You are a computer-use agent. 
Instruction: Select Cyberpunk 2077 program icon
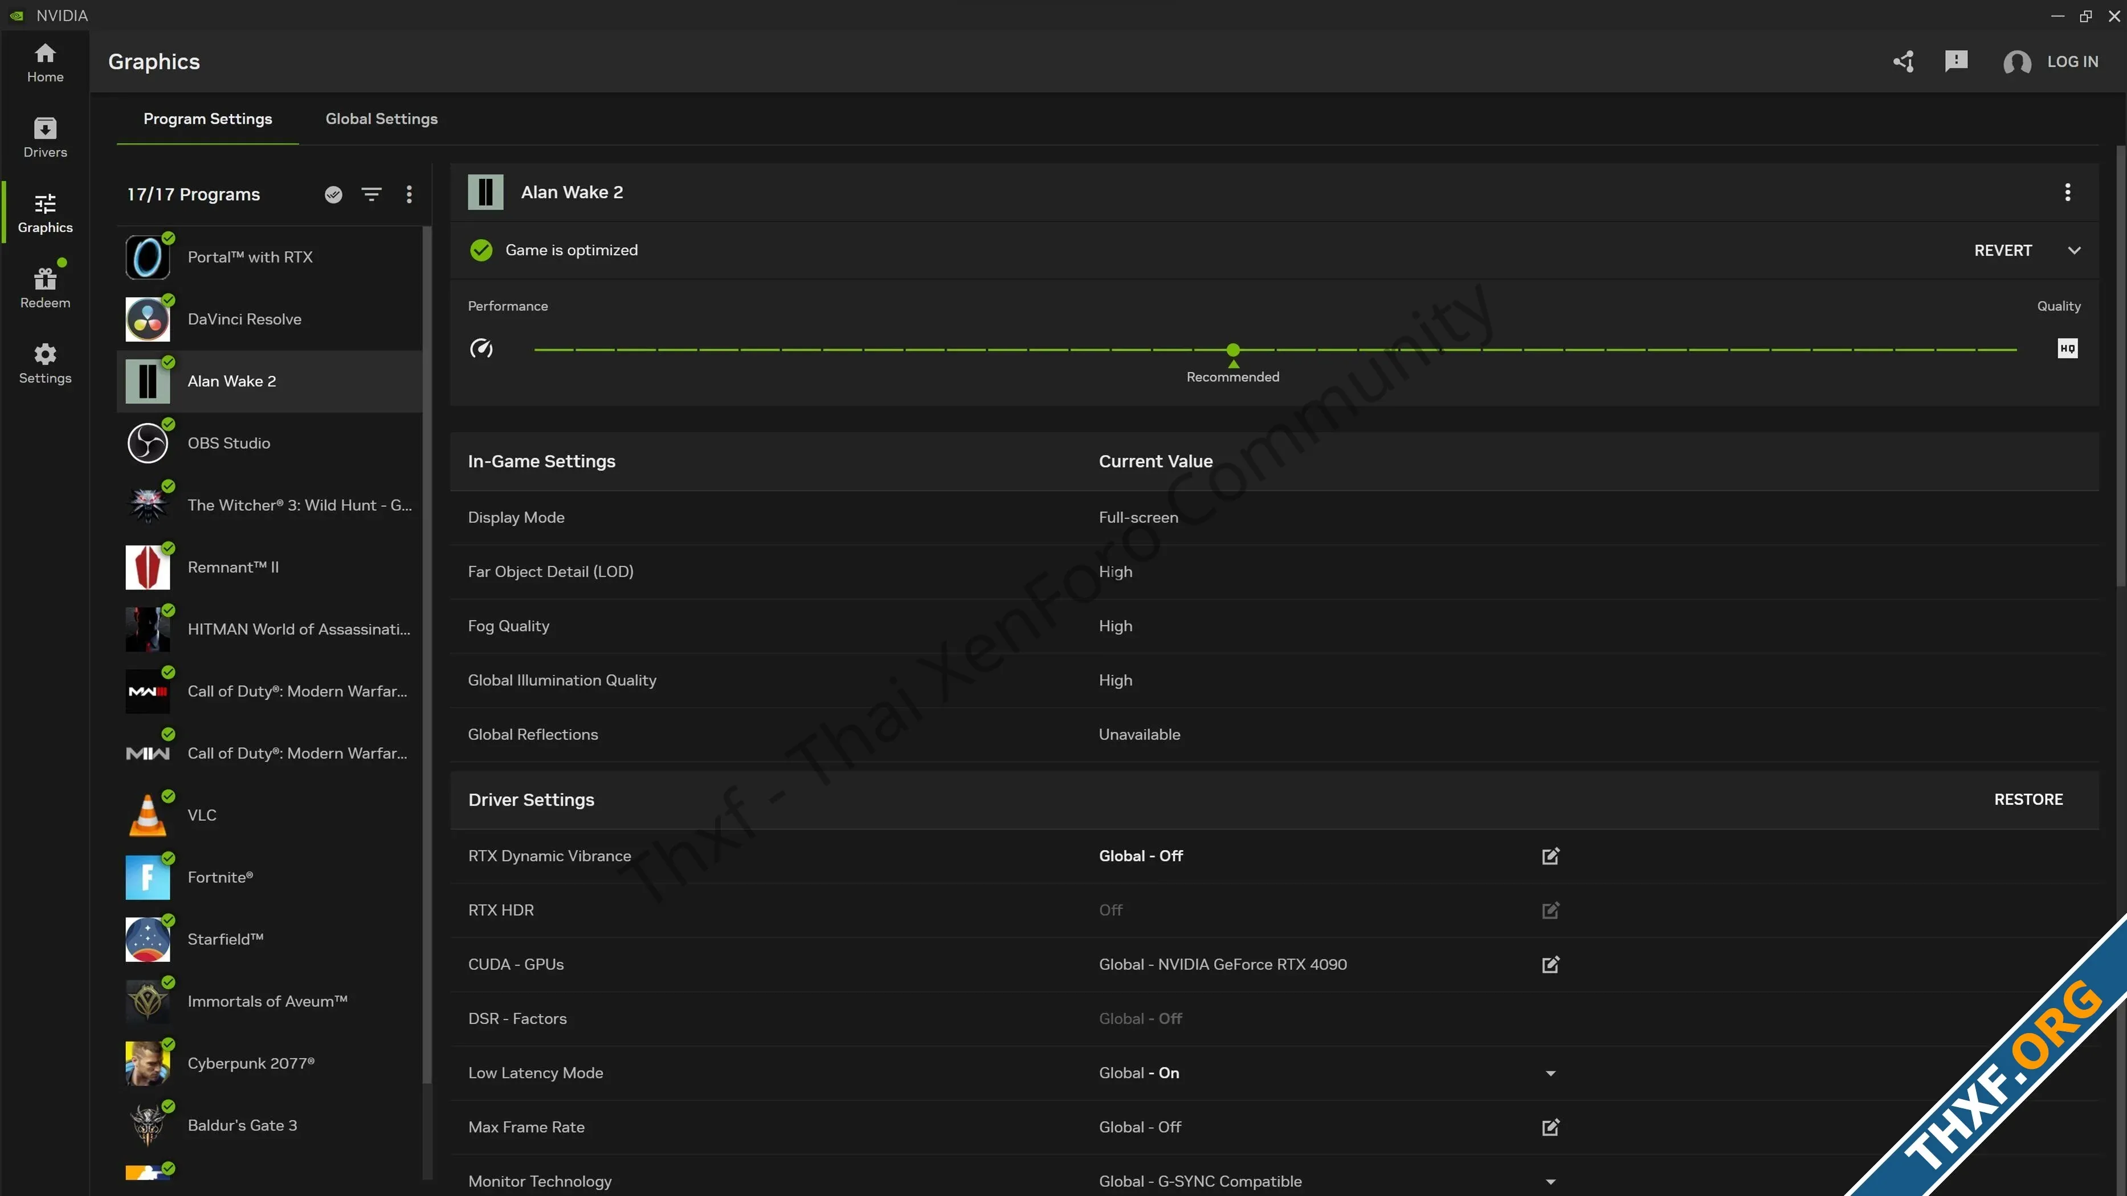(148, 1063)
